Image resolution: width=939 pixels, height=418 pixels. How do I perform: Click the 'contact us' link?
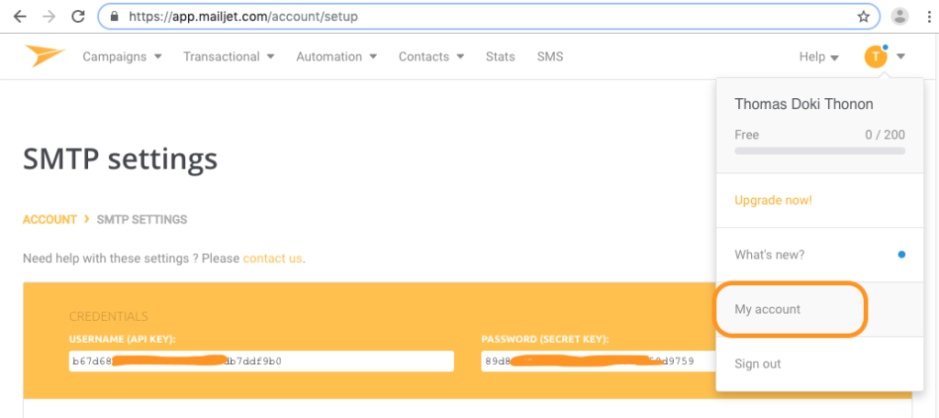[272, 258]
